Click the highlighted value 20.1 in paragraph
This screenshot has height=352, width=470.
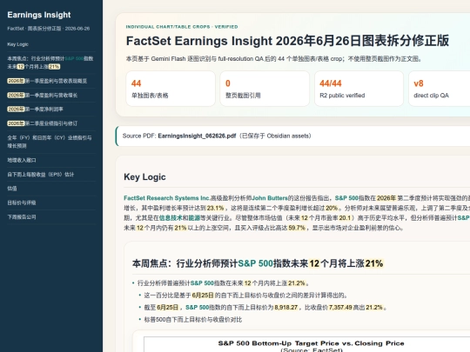point(345,218)
